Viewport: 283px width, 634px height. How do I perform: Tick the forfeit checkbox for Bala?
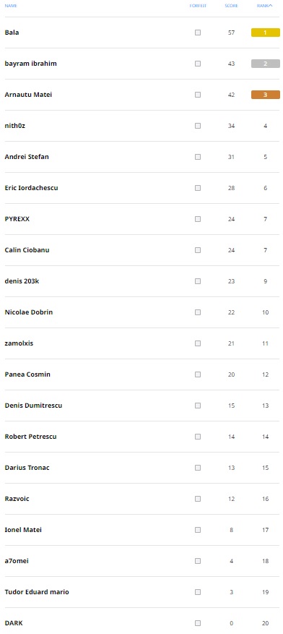[x=198, y=33]
